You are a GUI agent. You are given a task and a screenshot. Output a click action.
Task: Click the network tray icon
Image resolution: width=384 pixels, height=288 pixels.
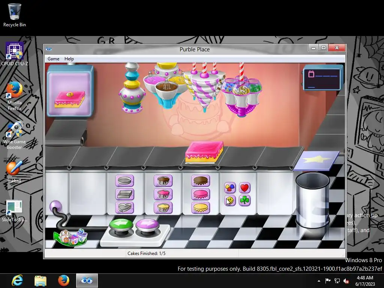(x=337, y=281)
